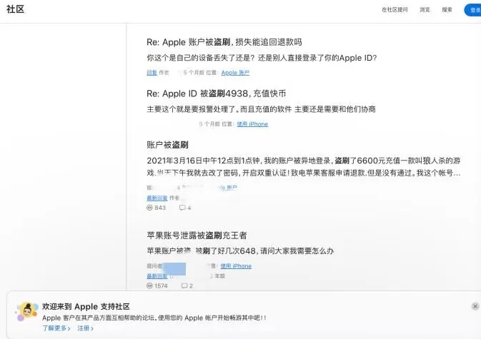The width and height of the screenshot is (481, 339).
Task: Click 最新回复 link above the 1574 views
Action: coord(157,276)
